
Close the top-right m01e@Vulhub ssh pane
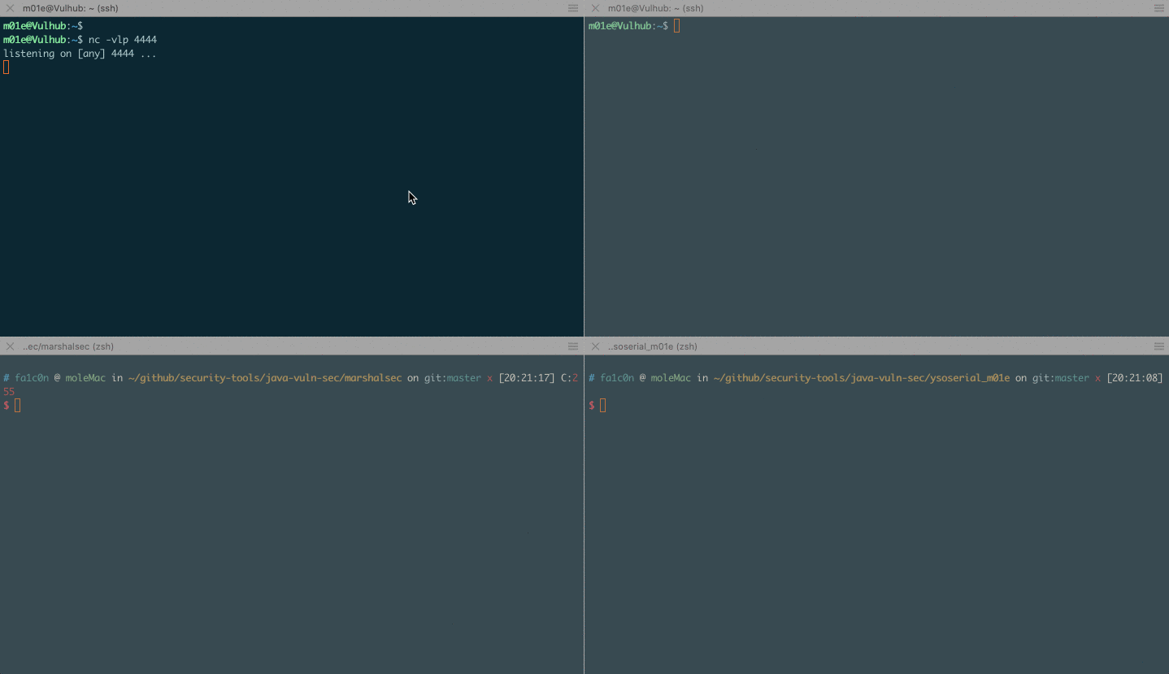[596, 8]
